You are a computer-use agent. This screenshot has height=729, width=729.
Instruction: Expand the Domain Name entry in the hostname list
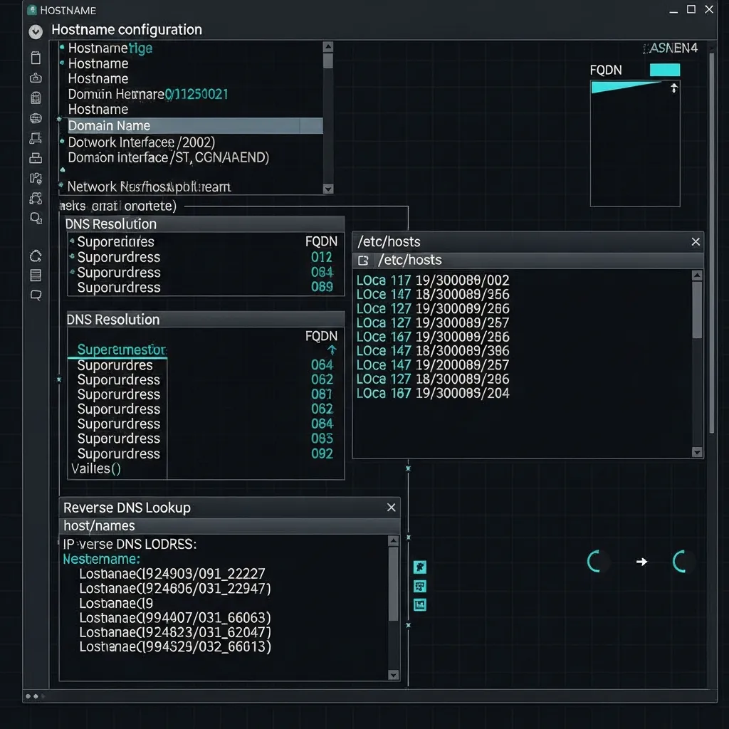109,125
